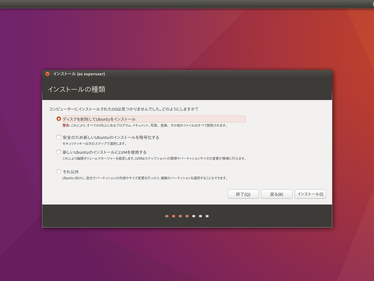Select the それ以外 radio option
374x281 pixels.
59,171
